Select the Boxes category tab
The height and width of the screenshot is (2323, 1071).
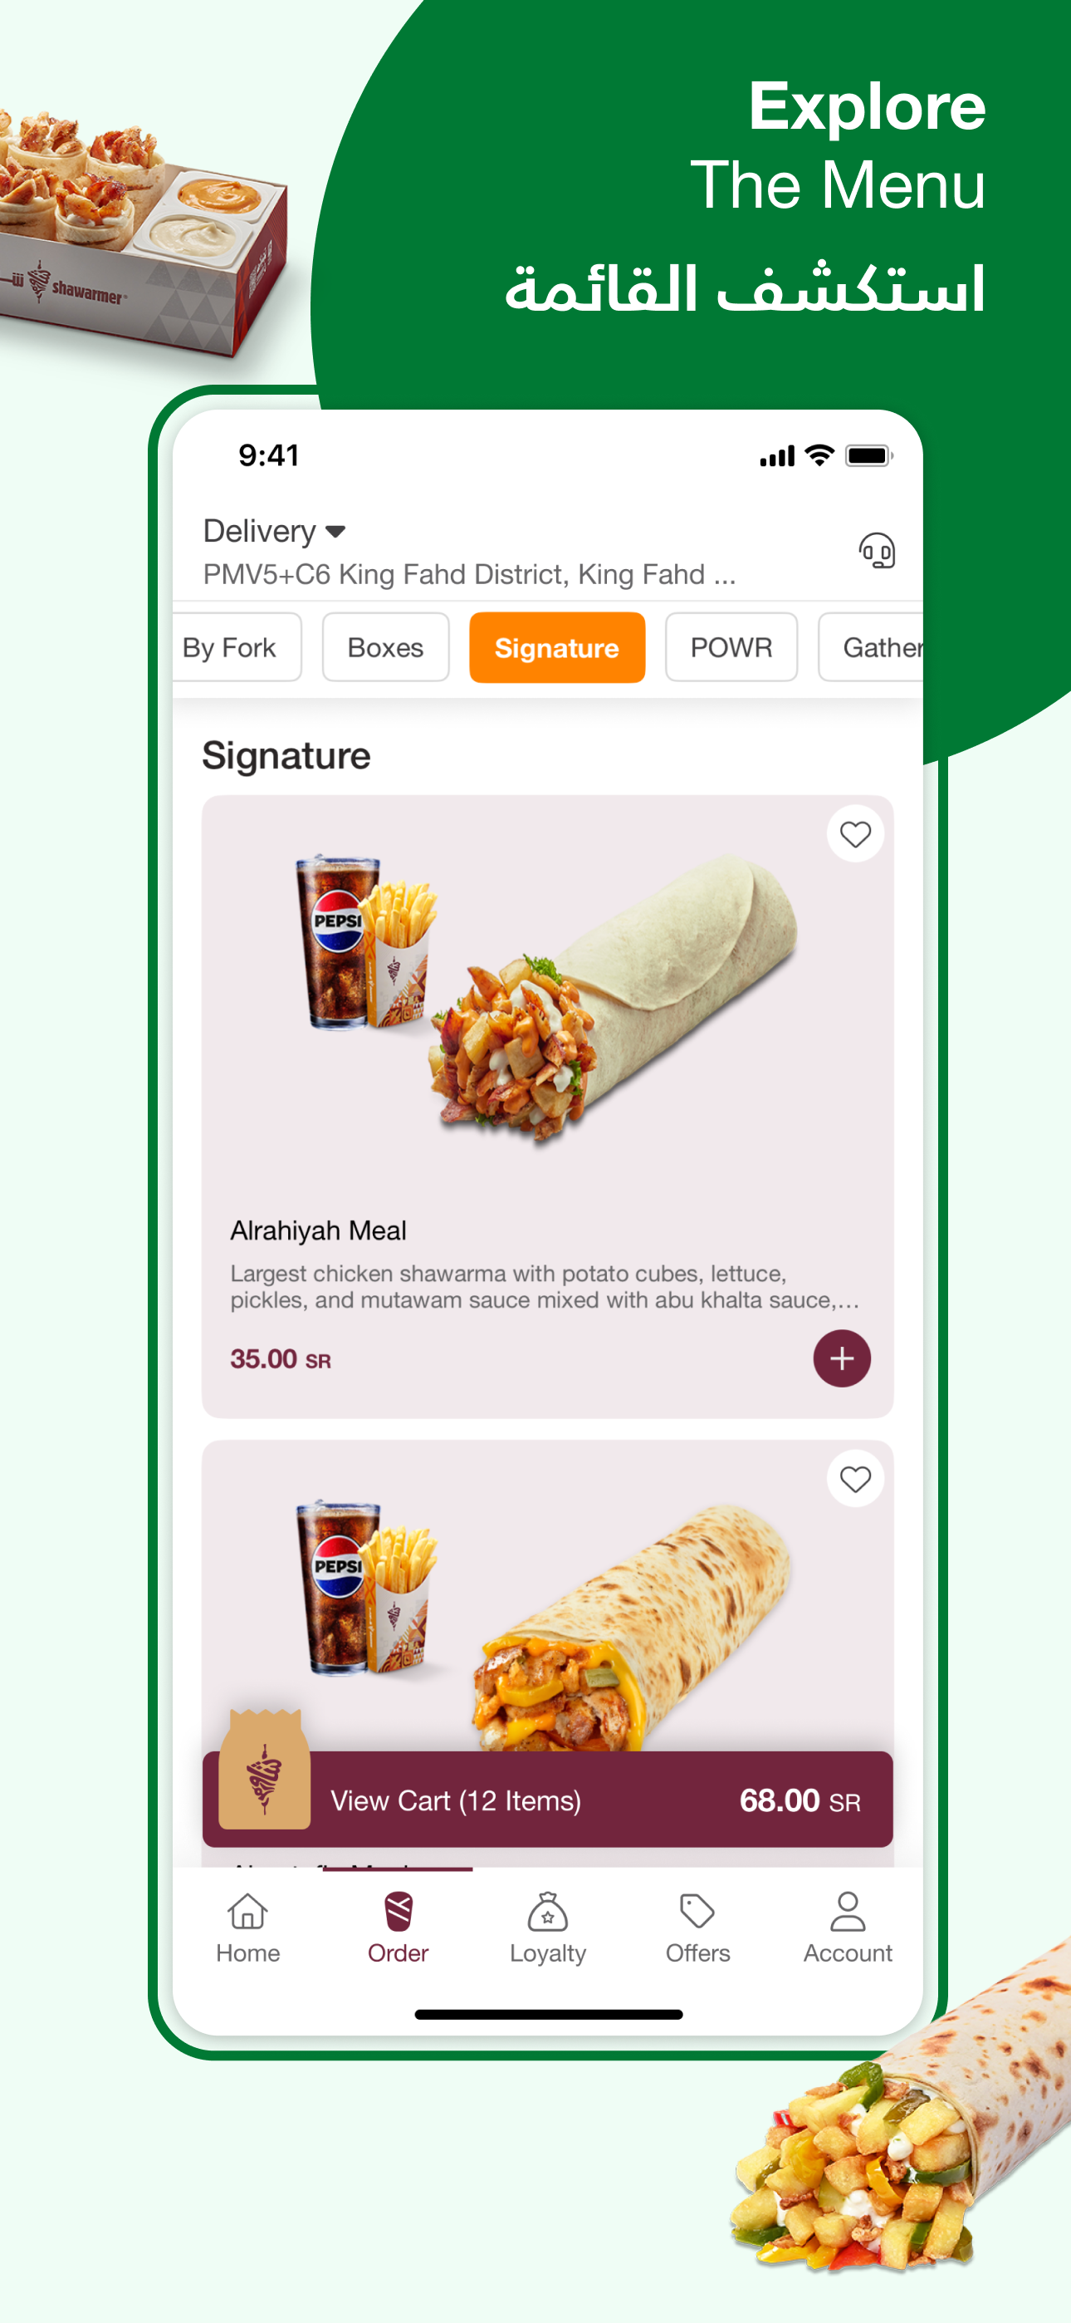click(385, 647)
